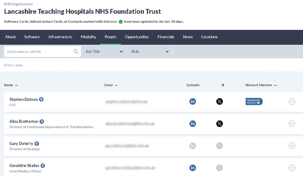Click Health CIO Network member badge
303x176 pixels.
tap(254, 102)
